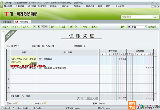Close the 填制凭证 tab with the red icon
The width and height of the screenshot is (160, 110).
17,22
